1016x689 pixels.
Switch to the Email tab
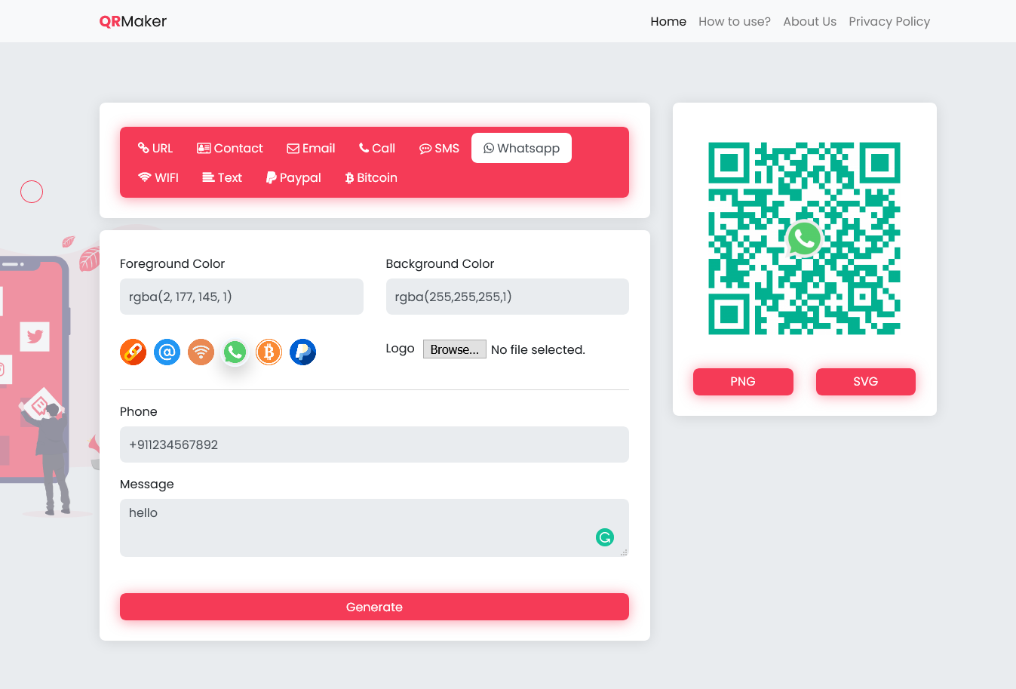coord(311,148)
